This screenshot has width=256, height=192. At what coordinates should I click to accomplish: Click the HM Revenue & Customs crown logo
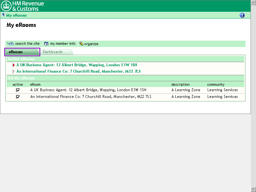(6, 6)
